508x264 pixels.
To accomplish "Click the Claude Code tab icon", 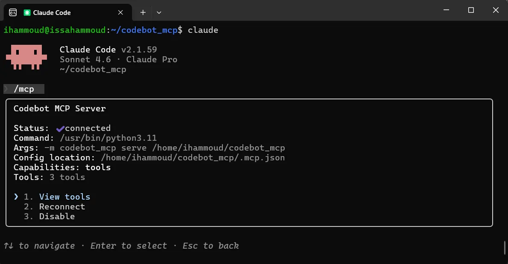I will pyautogui.click(x=27, y=12).
